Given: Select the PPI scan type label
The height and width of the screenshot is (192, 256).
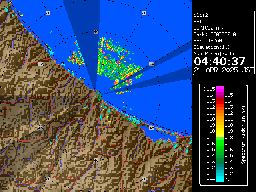Looking at the screenshot, I should point(198,22).
